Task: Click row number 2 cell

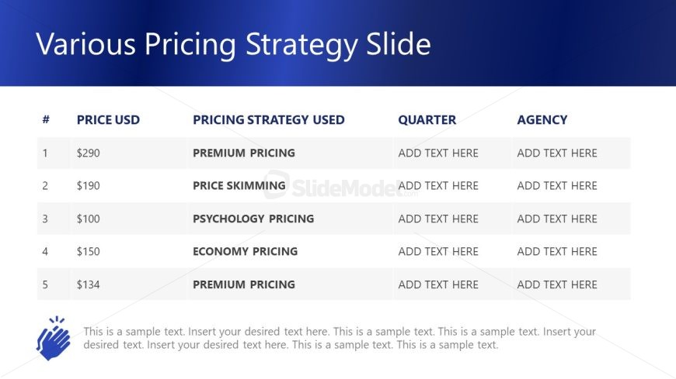Action: pos(45,186)
